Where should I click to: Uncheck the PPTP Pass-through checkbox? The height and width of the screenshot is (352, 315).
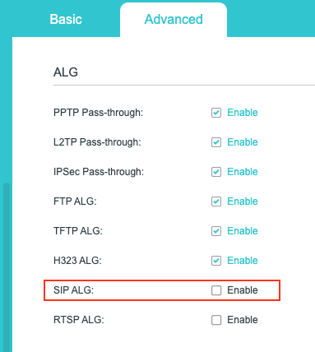point(216,113)
